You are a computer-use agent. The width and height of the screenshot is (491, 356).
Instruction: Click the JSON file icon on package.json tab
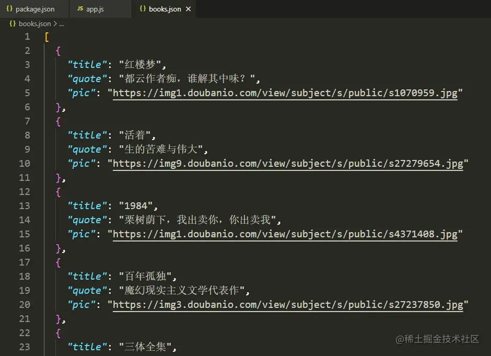9,9
